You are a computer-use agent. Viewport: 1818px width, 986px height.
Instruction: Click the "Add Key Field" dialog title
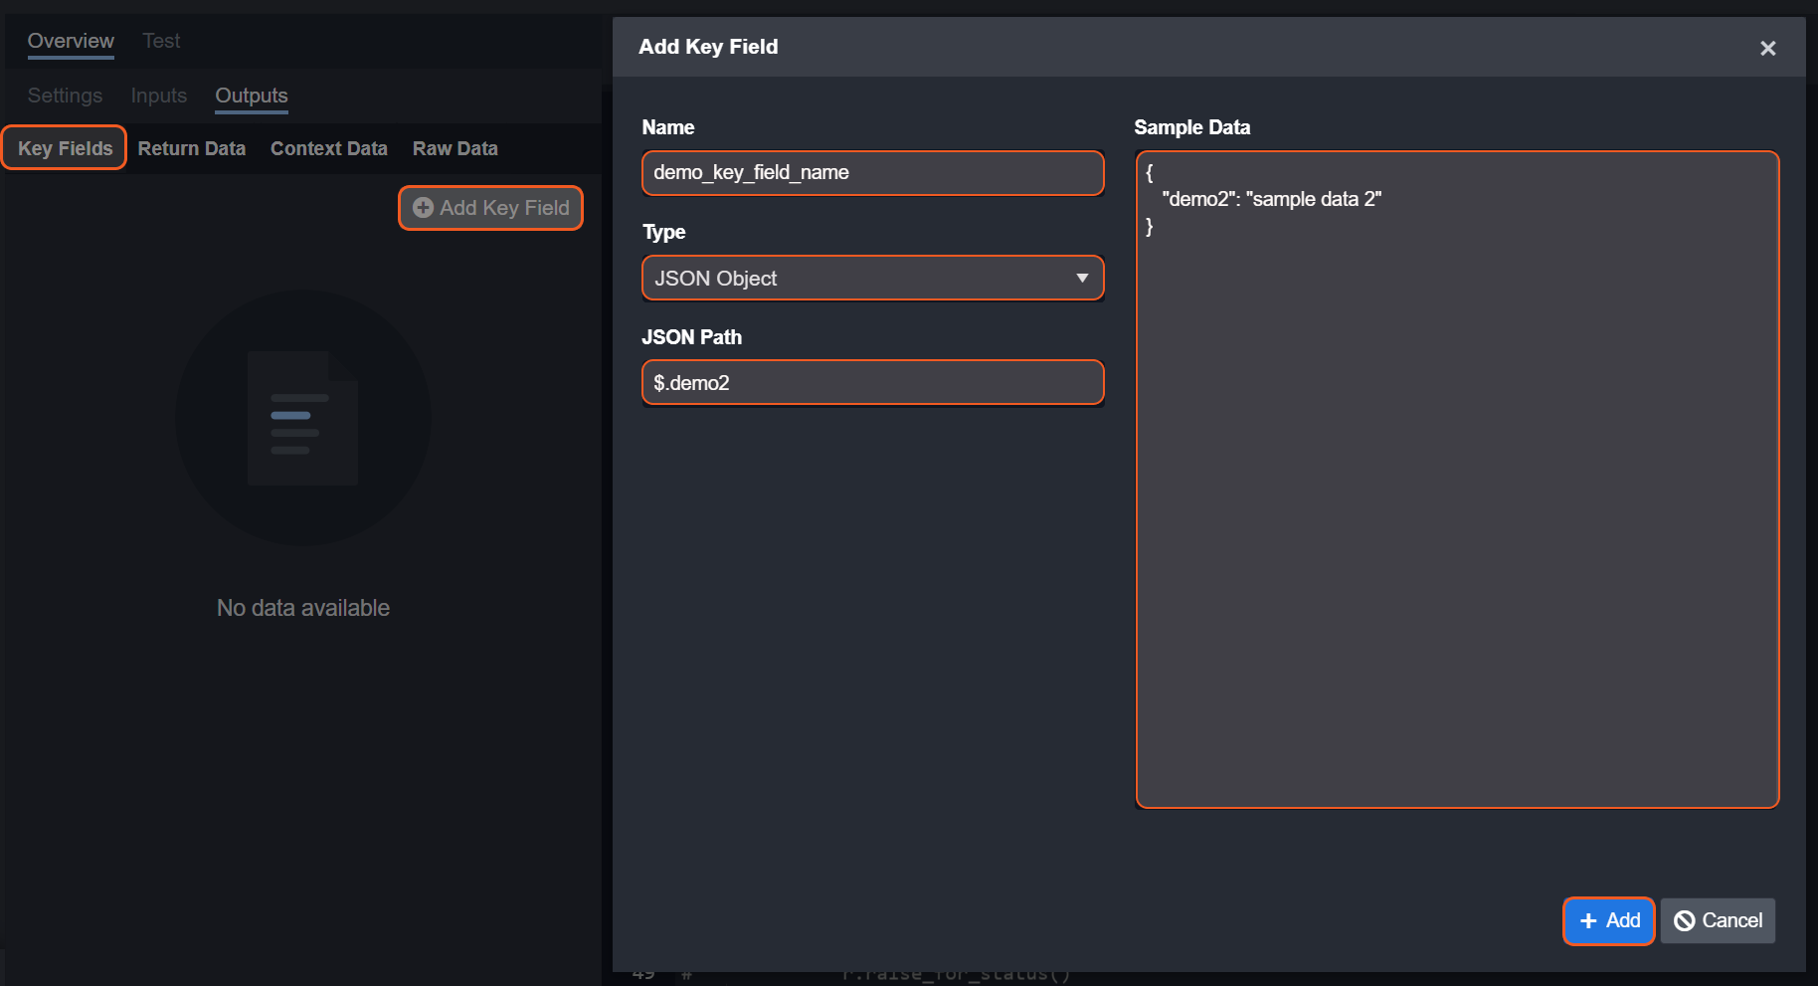(708, 47)
